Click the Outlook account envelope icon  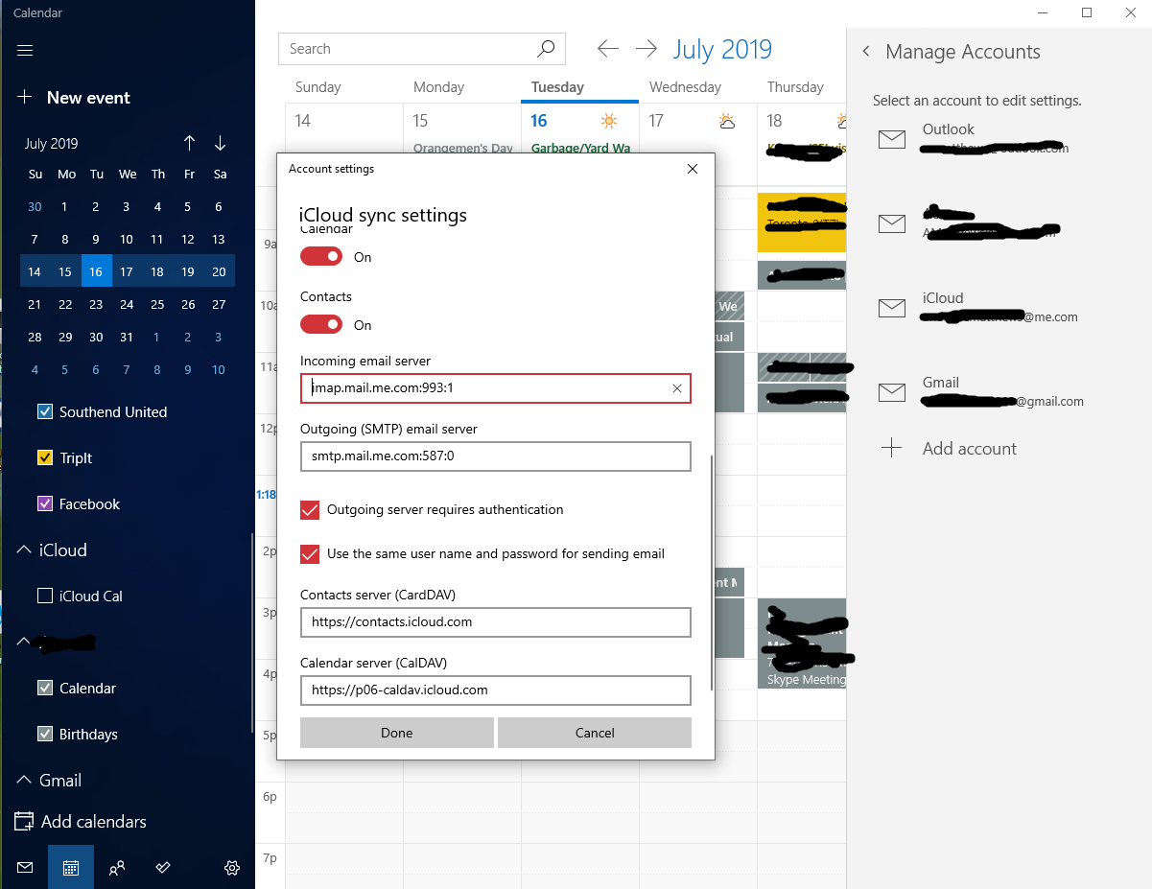[x=892, y=140]
